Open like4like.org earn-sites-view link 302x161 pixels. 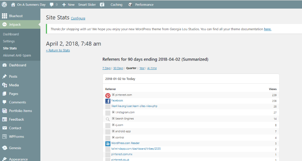click(x=134, y=106)
